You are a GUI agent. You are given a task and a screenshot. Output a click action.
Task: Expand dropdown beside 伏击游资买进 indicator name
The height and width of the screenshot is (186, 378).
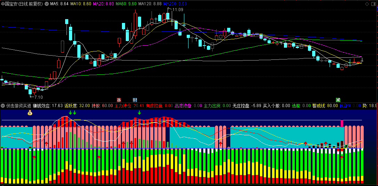point(3,105)
